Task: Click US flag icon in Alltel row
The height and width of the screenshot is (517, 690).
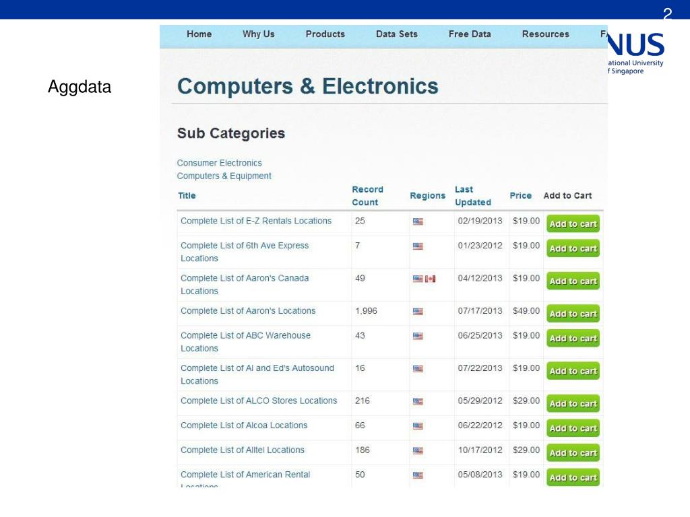Action: pyautogui.click(x=418, y=450)
